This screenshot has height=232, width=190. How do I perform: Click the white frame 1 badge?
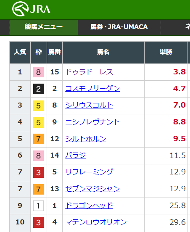(x=39, y=206)
